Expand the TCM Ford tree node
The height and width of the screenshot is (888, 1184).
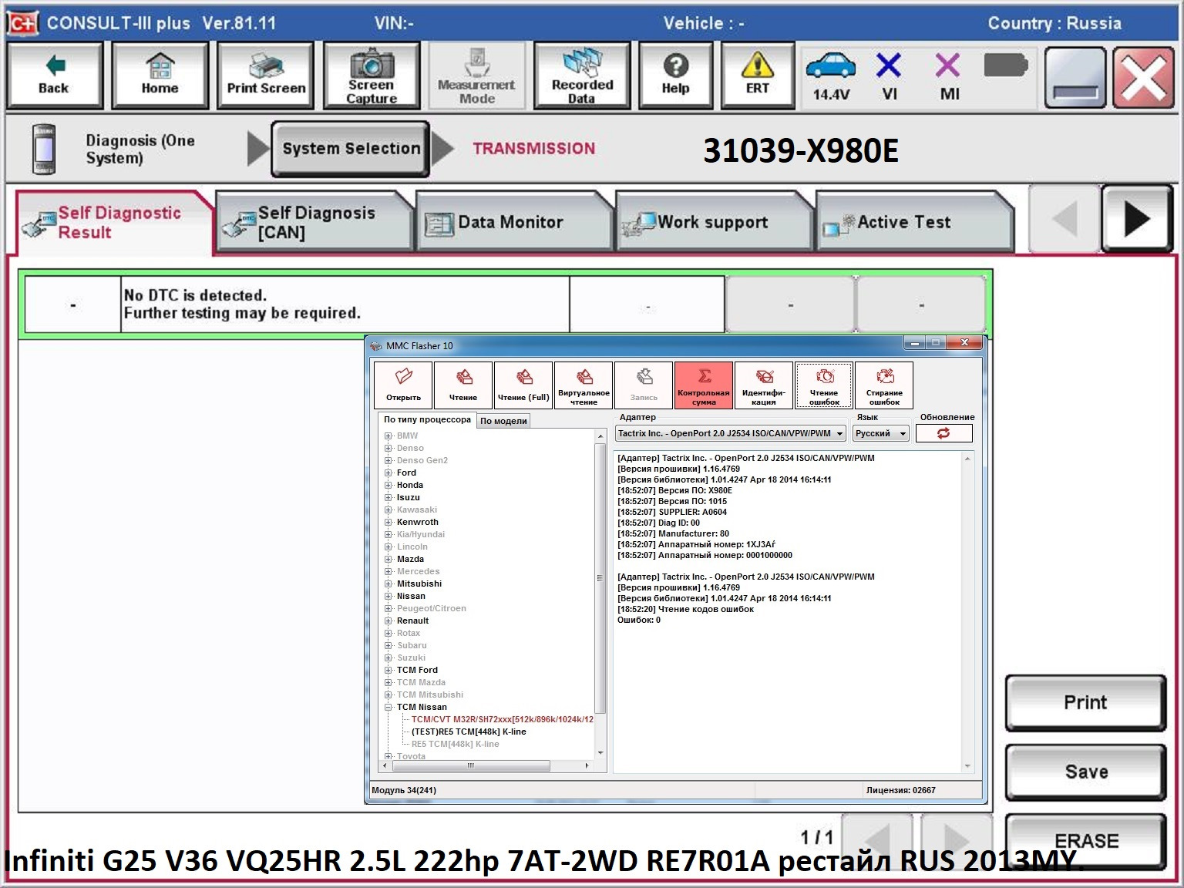(388, 670)
